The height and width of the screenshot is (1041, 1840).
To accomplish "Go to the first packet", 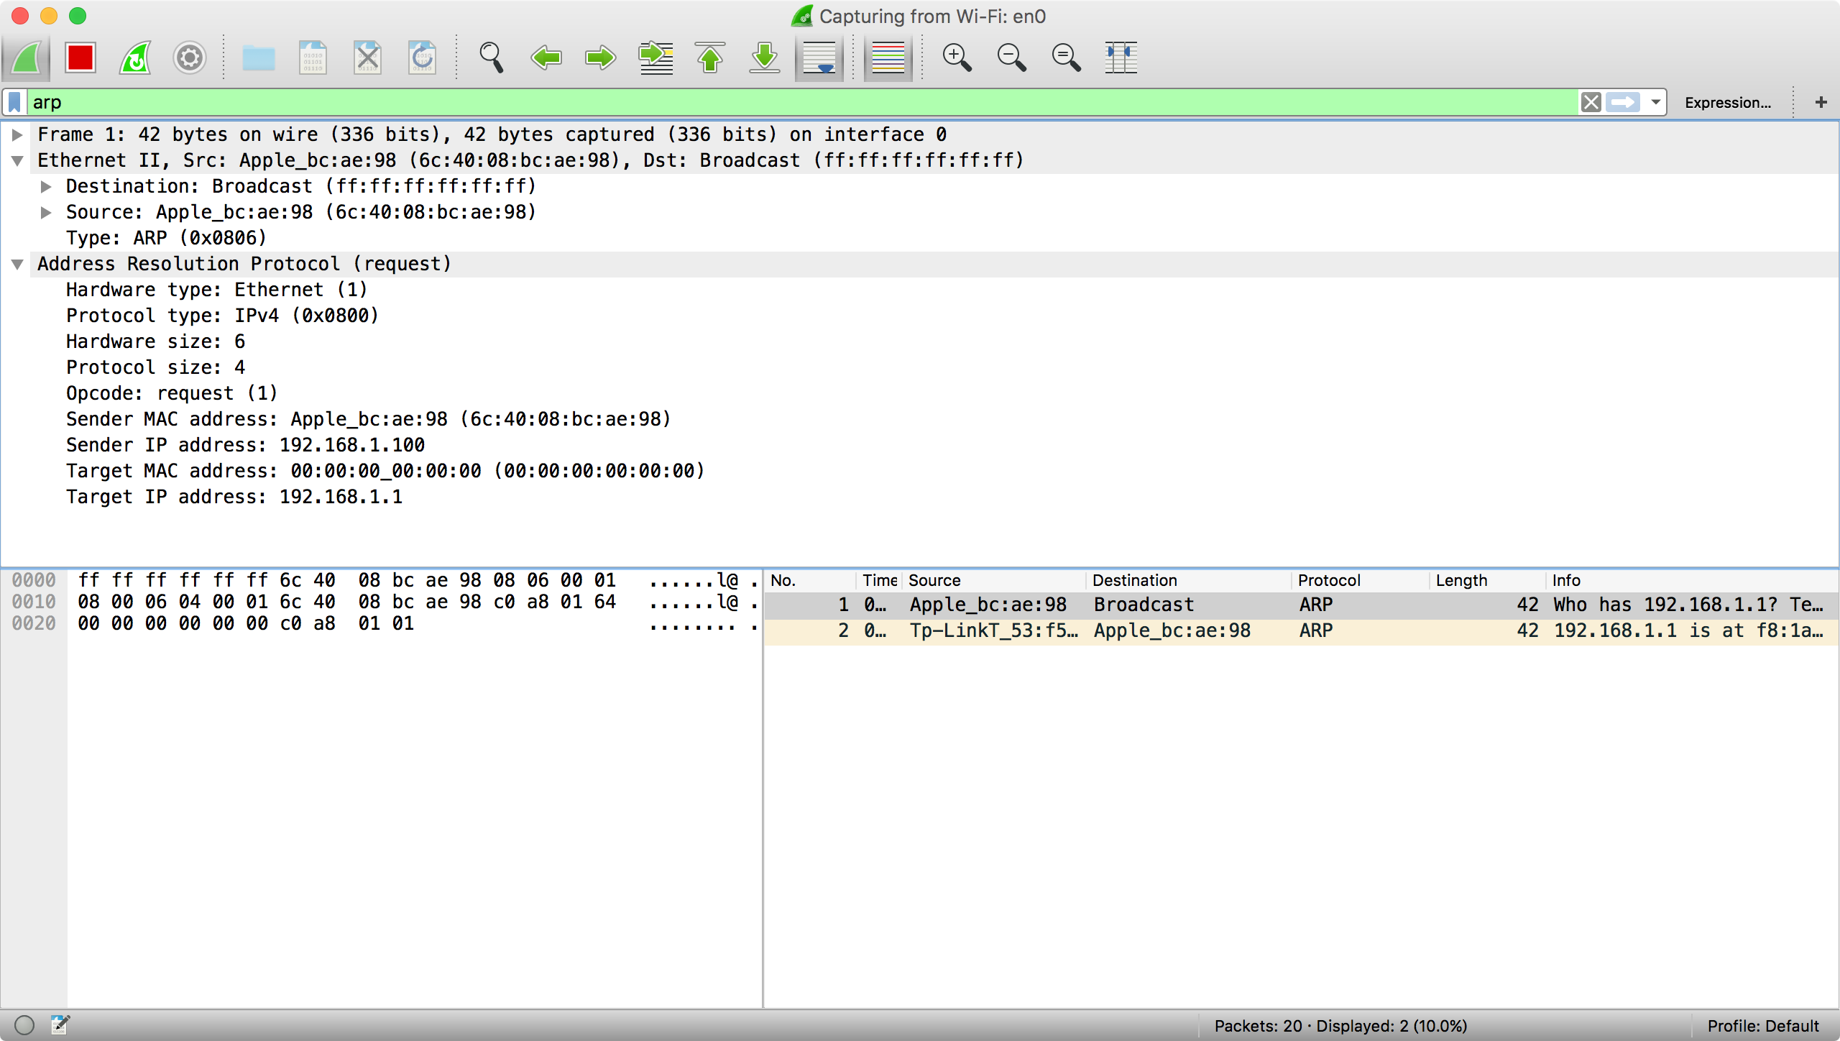I will pos(710,58).
